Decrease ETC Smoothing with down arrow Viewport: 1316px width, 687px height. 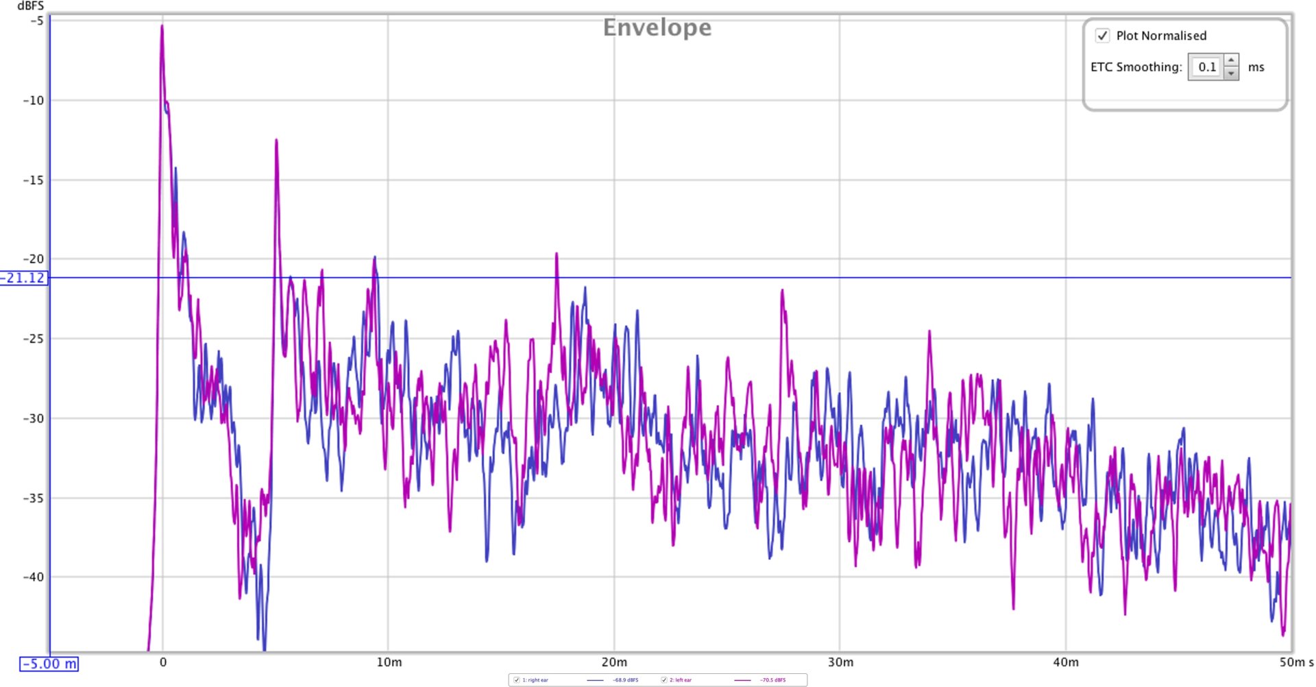tap(1231, 73)
